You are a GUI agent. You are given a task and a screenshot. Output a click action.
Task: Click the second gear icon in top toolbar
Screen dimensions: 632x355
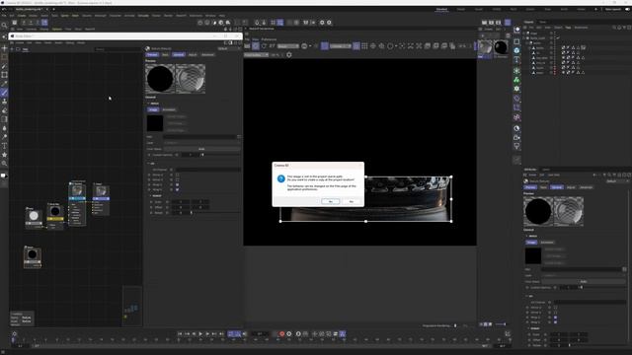(x=329, y=23)
